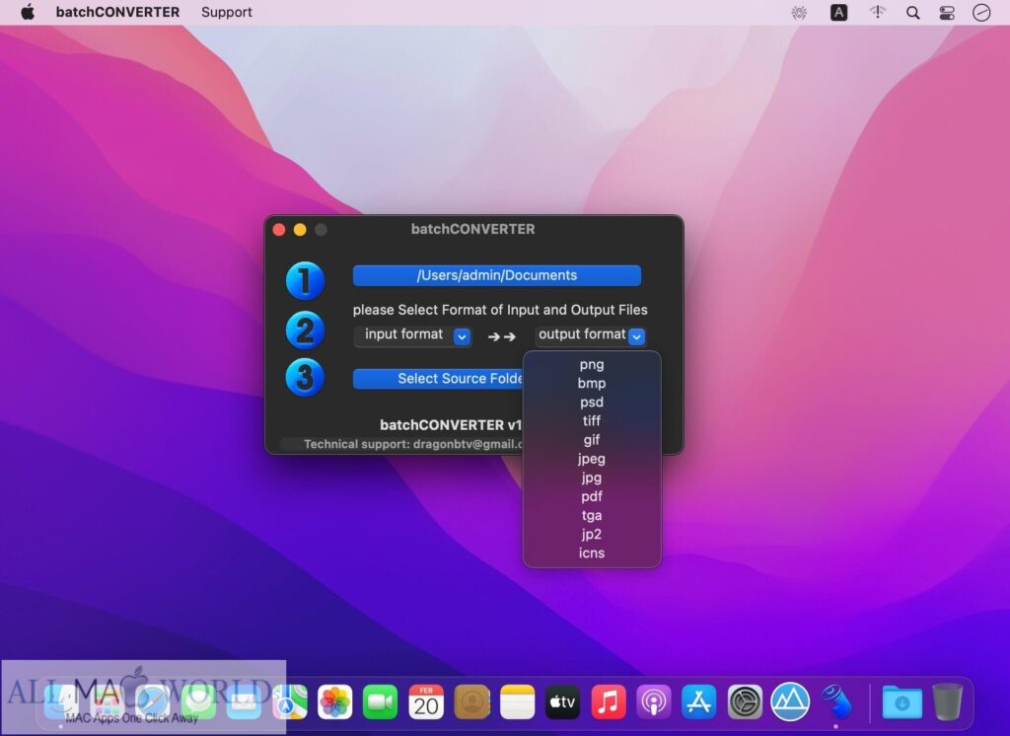The height and width of the screenshot is (736, 1010).
Task: Choose icns output format
Action: coord(592,552)
